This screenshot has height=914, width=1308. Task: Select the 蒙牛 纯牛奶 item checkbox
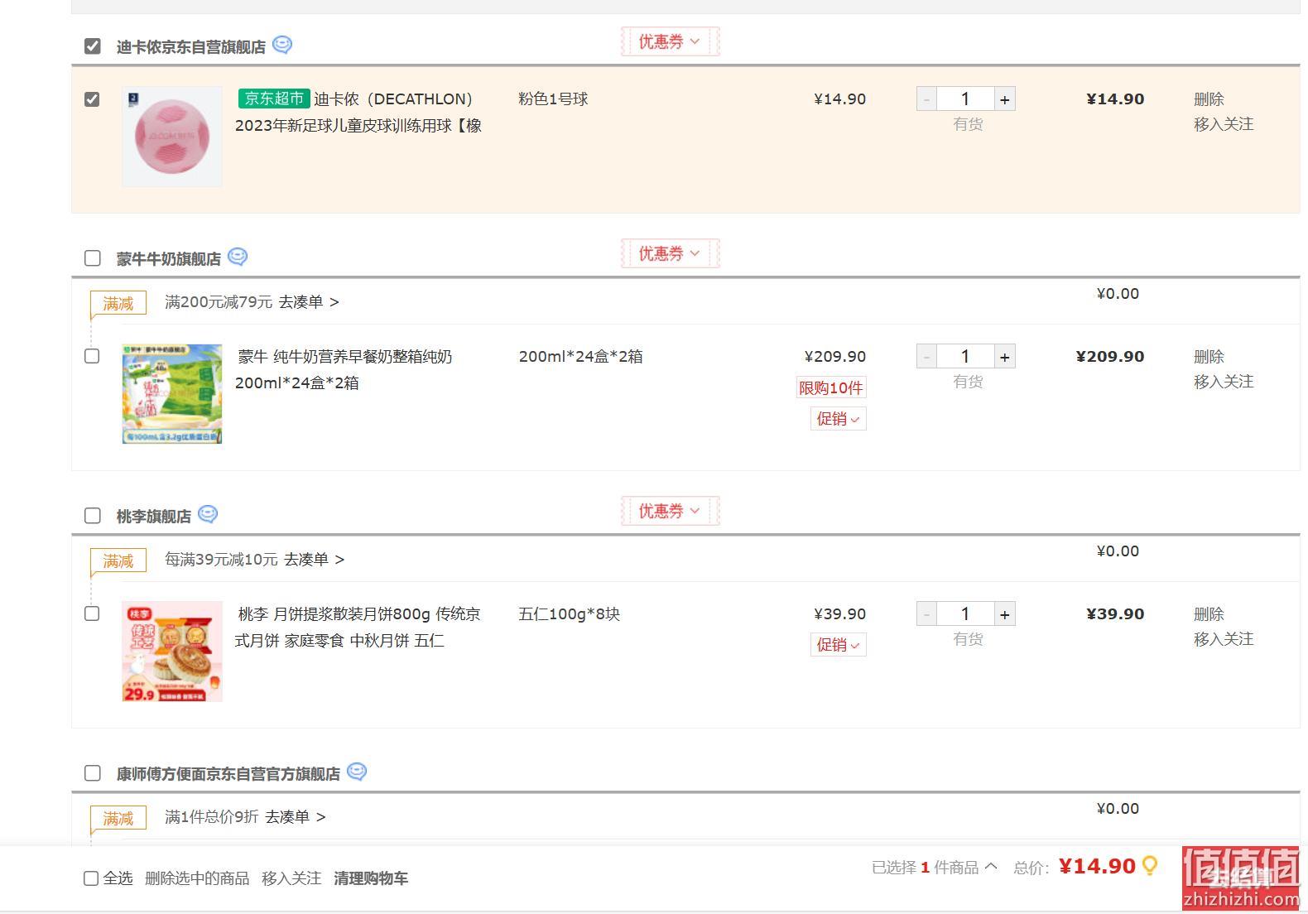(92, 356)
